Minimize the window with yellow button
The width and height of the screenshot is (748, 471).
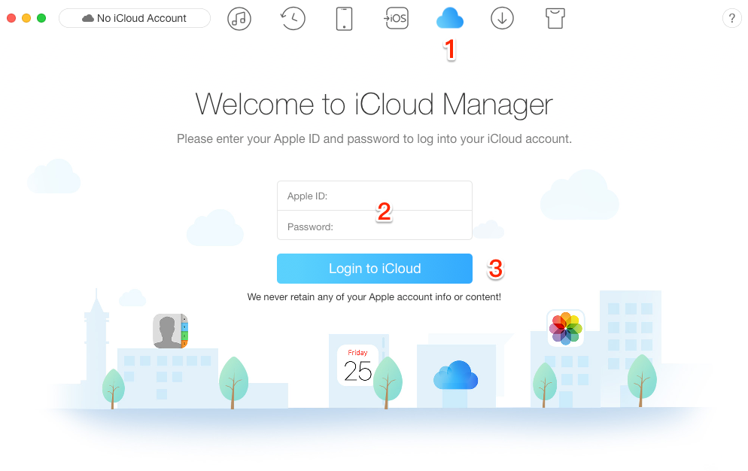point(26,18)
